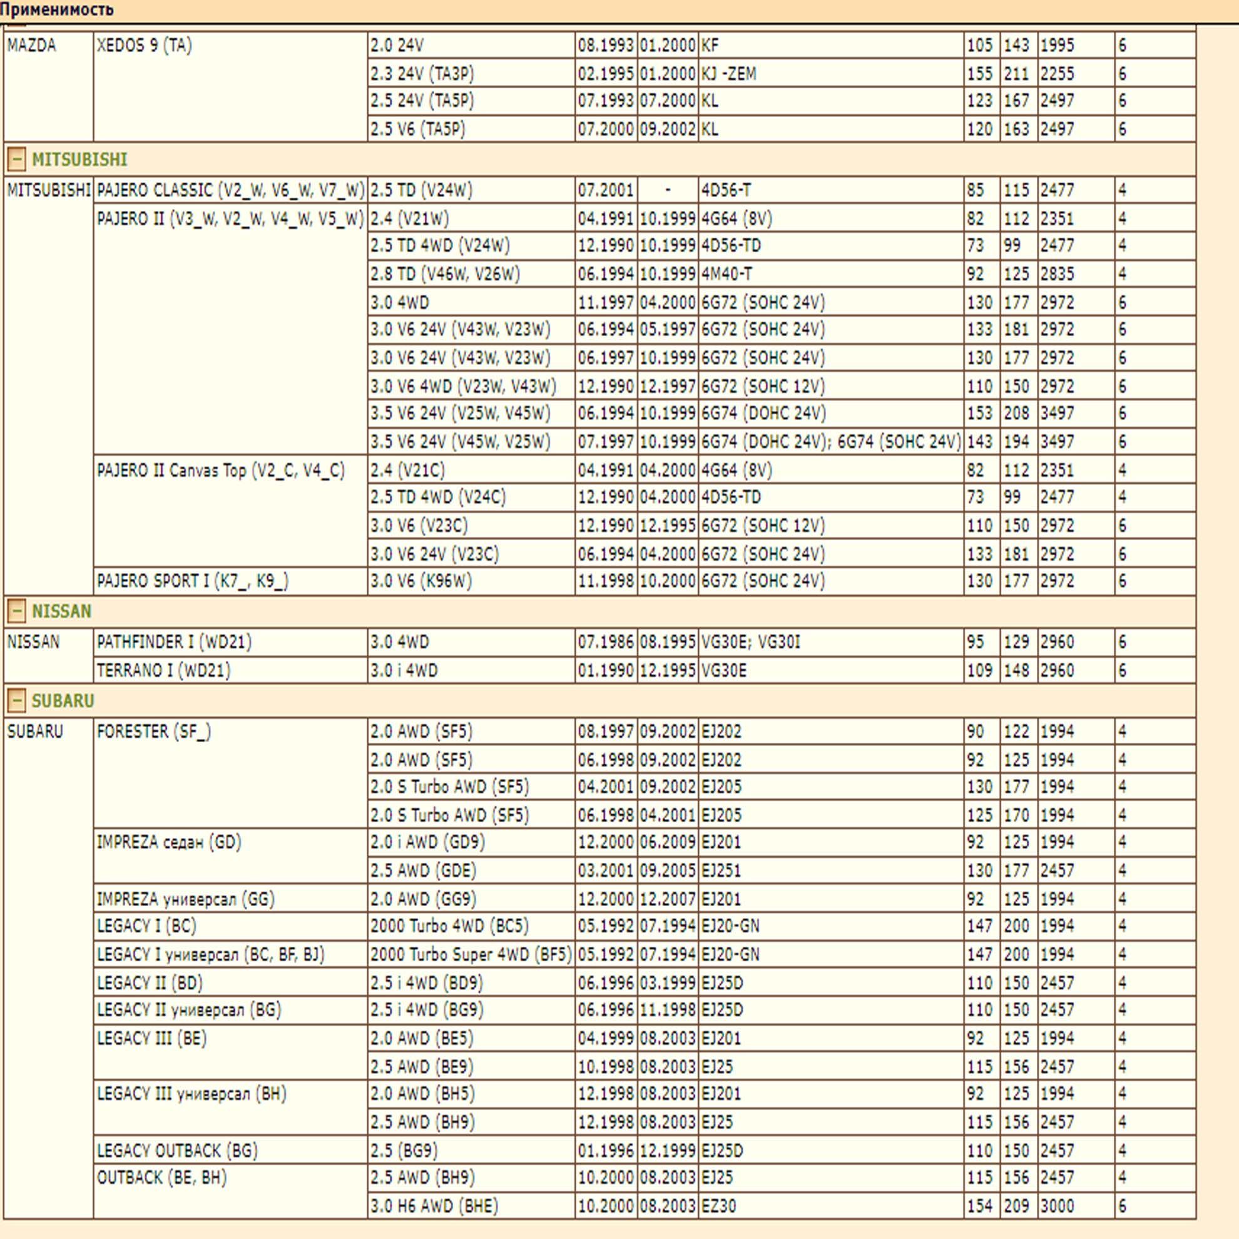Click engine code 4M40-T cell
Viewport: 1239px width, 1239px height.
point(726,275)
